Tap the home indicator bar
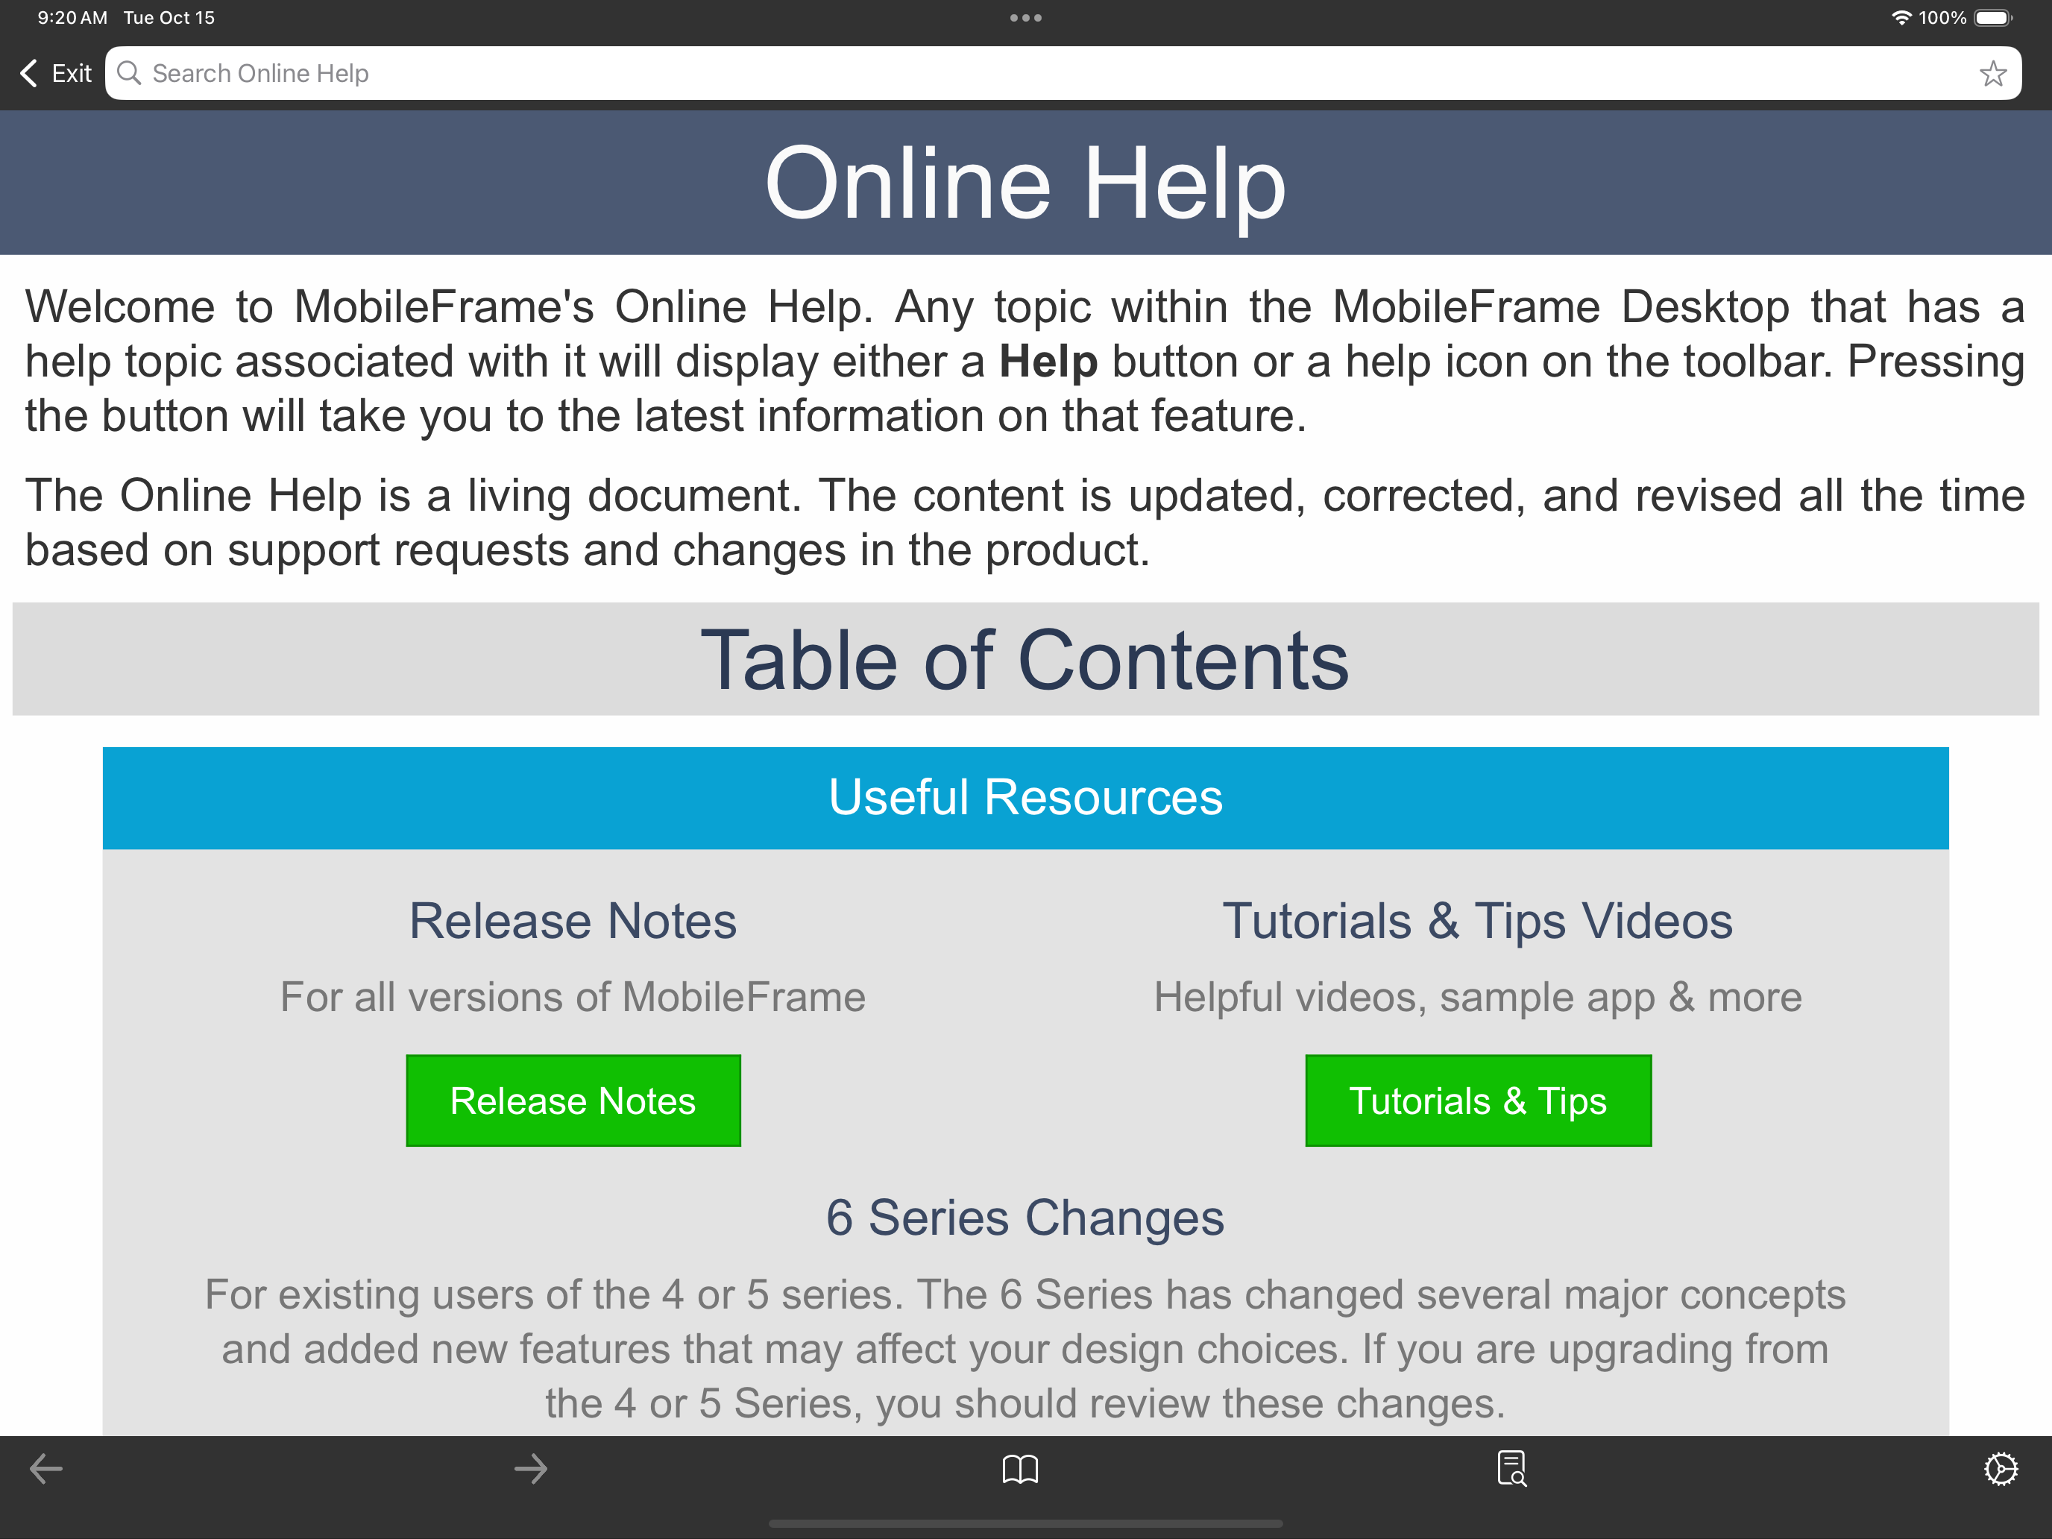2052x1539 pixels. [x=1026, y=1523]
